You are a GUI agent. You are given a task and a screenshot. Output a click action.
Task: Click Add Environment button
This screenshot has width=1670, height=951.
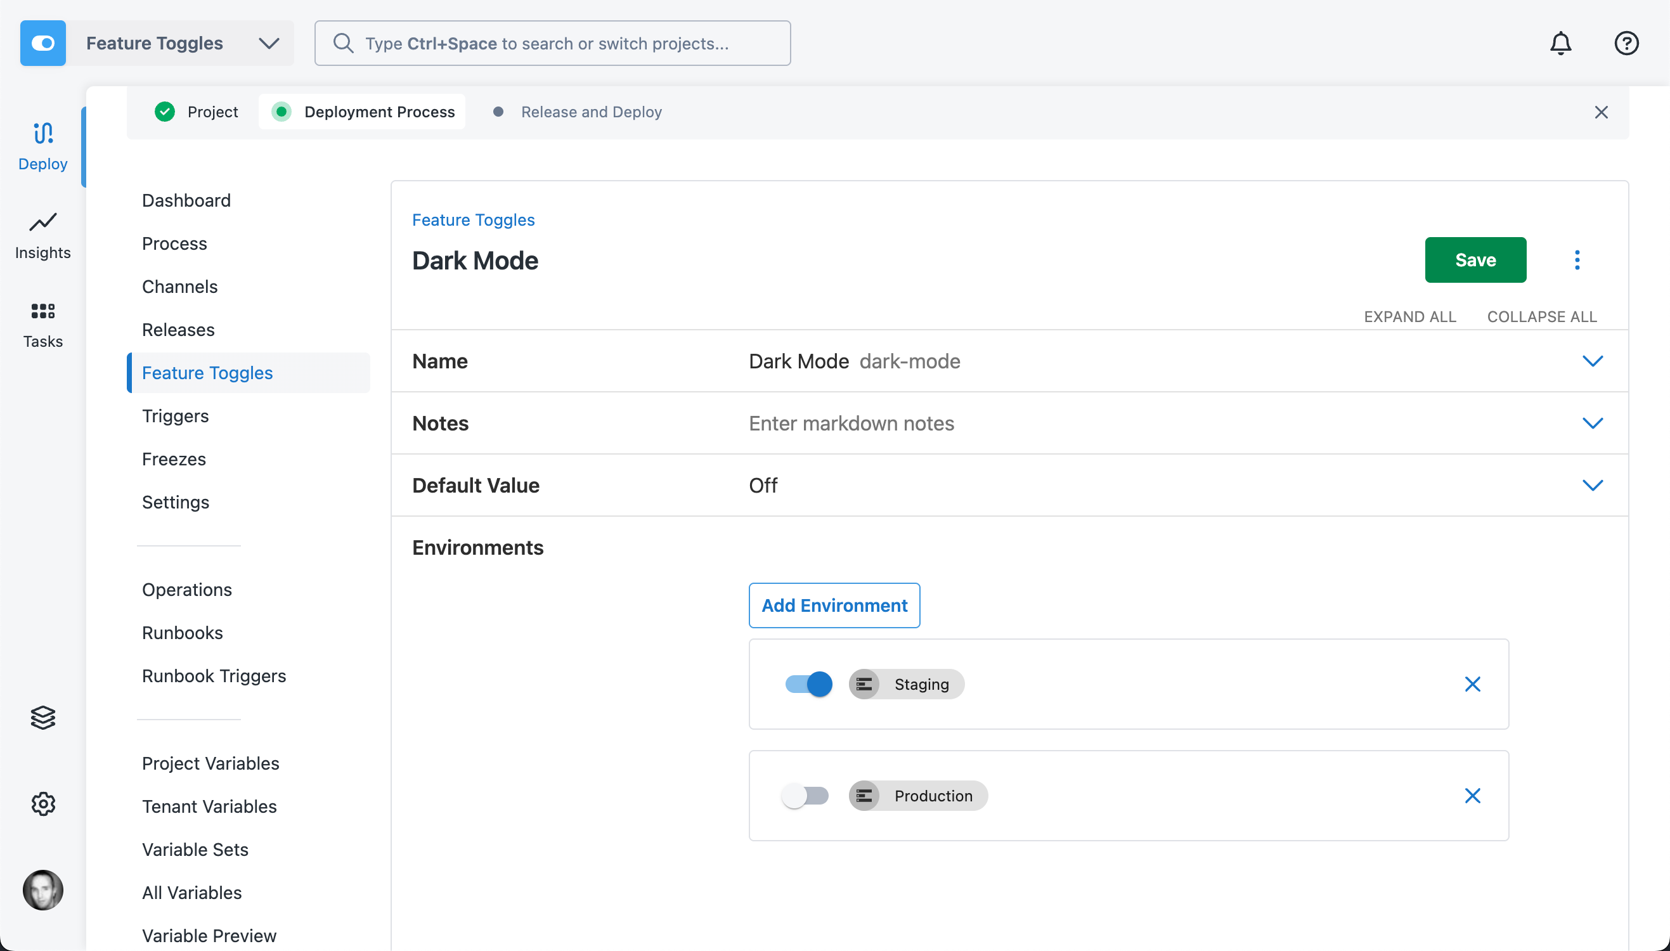[x=834, y=605]
